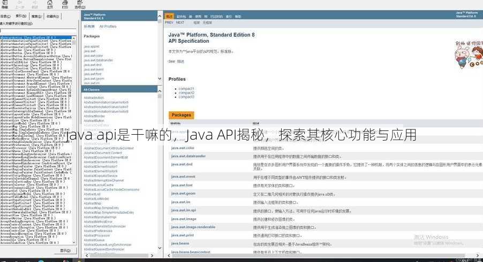
Task: Open AbstractQueue in All Classes frame
Action: tap(94, 240)
